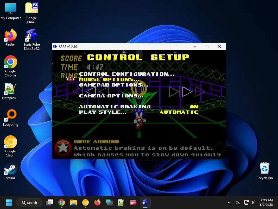
Task: Switch to SRB2 taskbar icon
Action: [x=145, y=202]
